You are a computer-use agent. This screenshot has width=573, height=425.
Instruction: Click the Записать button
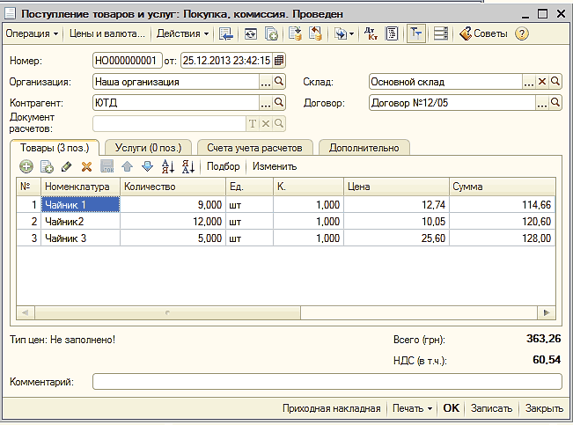tap(491, 408)
